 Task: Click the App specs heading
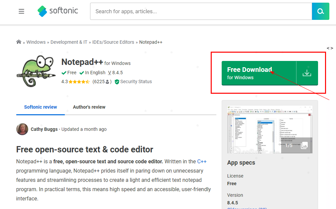(241, 163)
